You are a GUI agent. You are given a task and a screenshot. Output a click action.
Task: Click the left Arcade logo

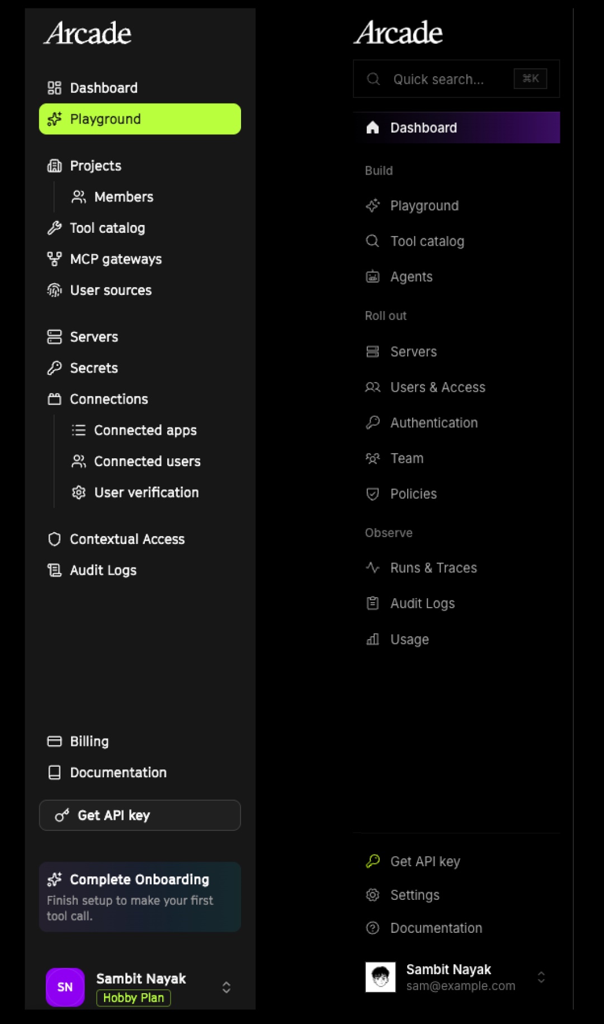click(x=88, y=33)
